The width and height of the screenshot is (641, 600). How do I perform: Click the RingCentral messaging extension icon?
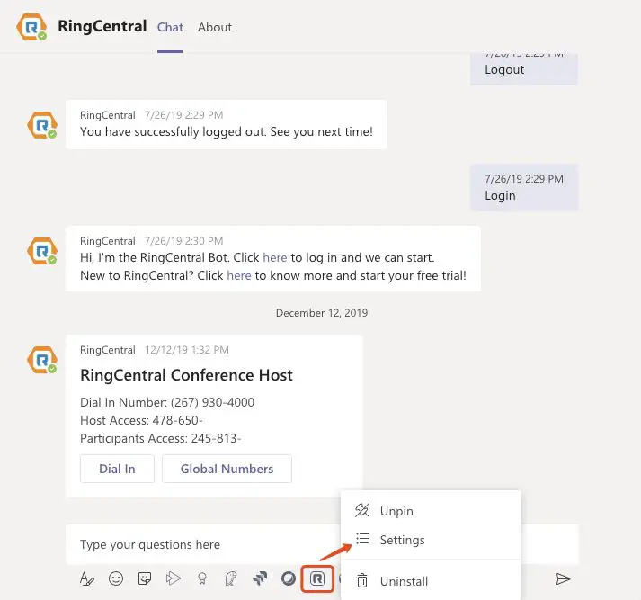(317, 578)
